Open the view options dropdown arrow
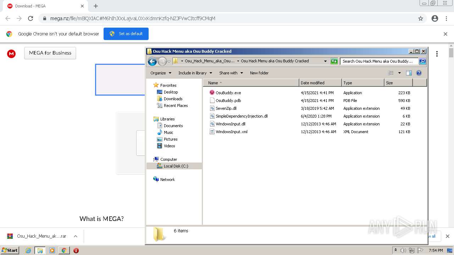 coord(399,73)
